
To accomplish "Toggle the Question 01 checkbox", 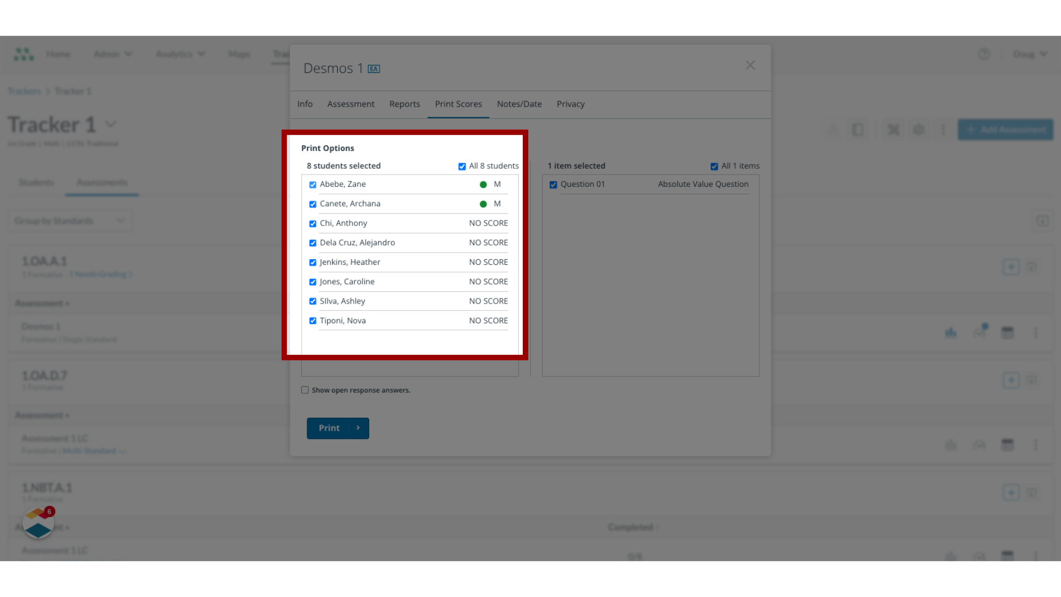I will coord(553,185).
